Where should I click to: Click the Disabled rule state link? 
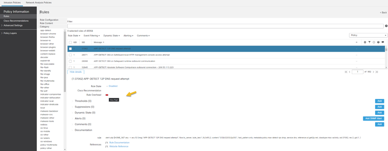click(113, 86)
